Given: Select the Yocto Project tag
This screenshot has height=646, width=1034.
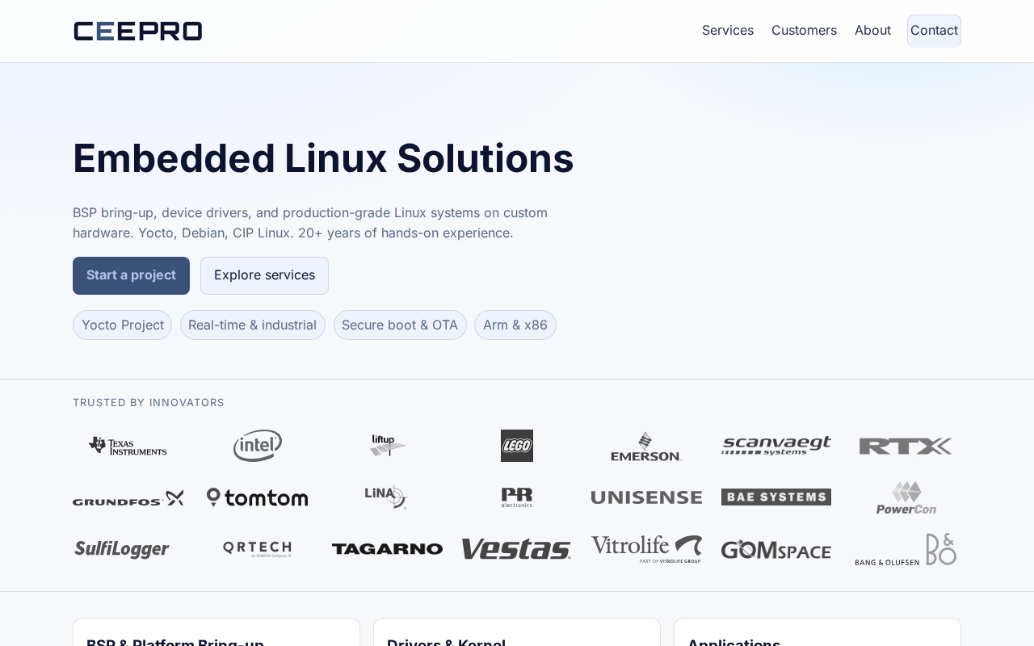Looking at the screenshot, I should pos(122,325).
